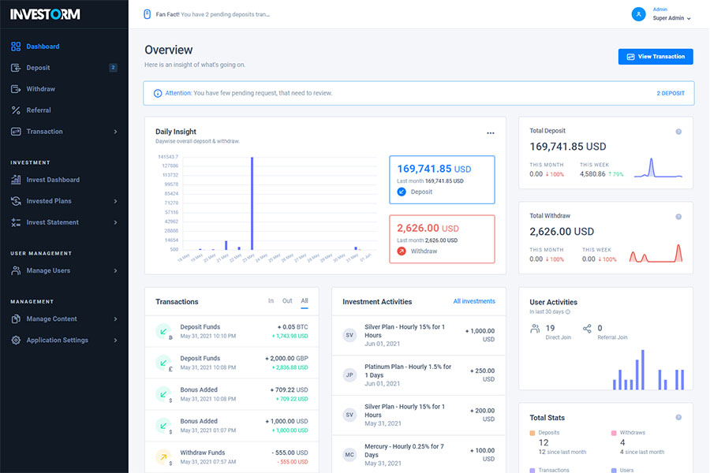Viewport: 710px width, 473px height.
Task: Open Manage Content via its sidebar icon
Action: [x=17, y=318]
